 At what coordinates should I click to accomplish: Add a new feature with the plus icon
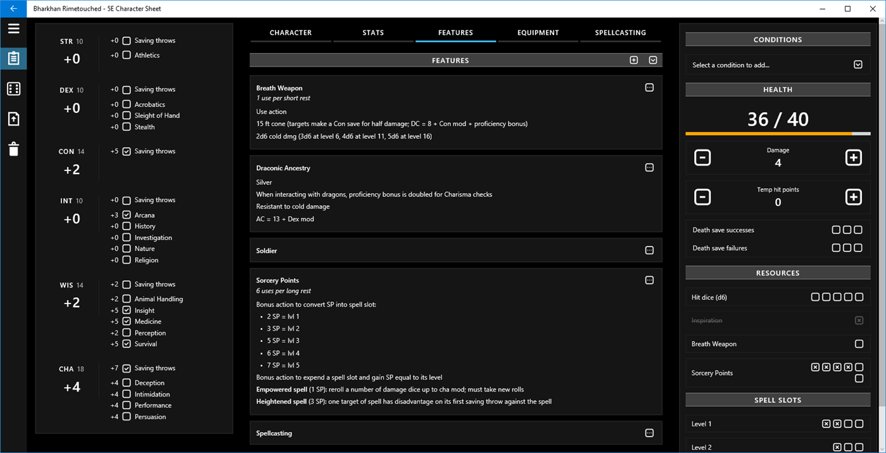point(633,60)
